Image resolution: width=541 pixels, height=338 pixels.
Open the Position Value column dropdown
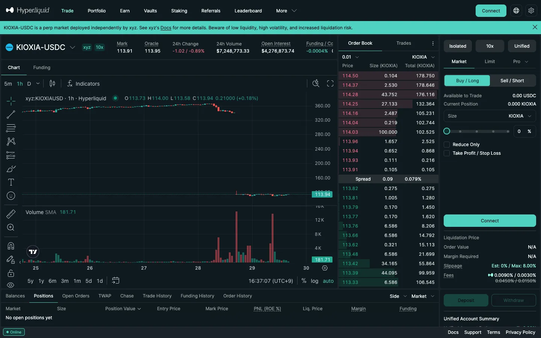pyautogui.click(x=123, y=309)
